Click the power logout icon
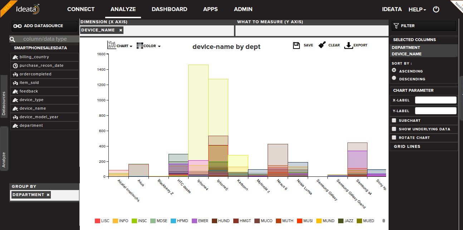Image resolution: width=463 pixels, height=230 pixels. [436, 9]
